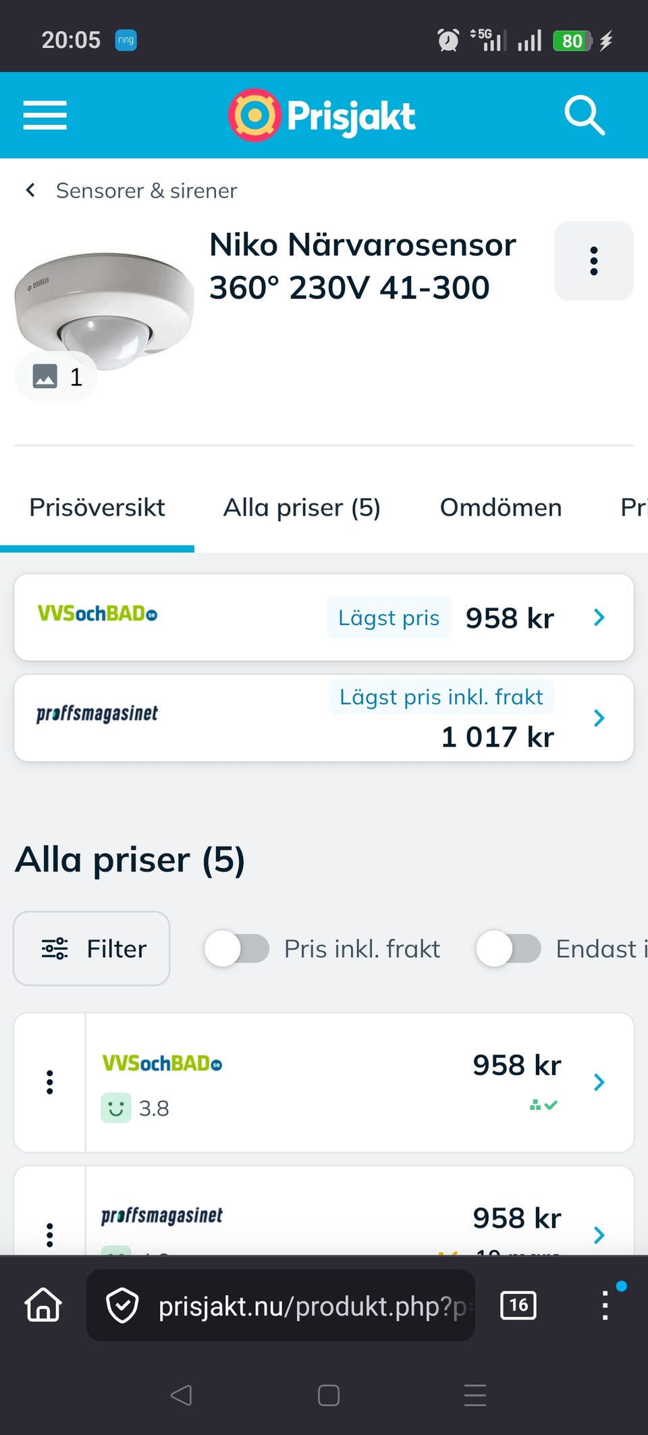Open the image gallery counter badge
Image resolution: width=648 pixels, height=1435 pixels.
[57, 377]
